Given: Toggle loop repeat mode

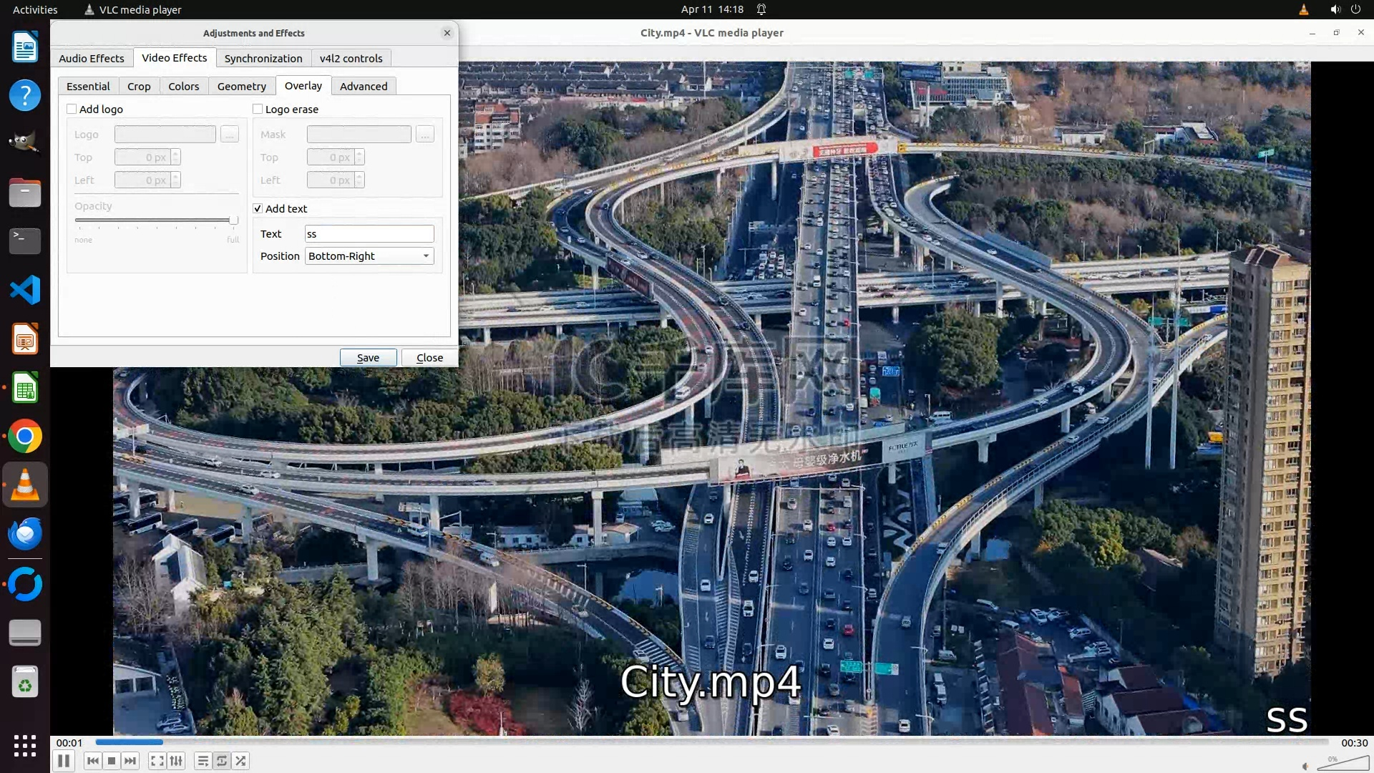Looking at the screenshot, I should (x=222, y=761).
